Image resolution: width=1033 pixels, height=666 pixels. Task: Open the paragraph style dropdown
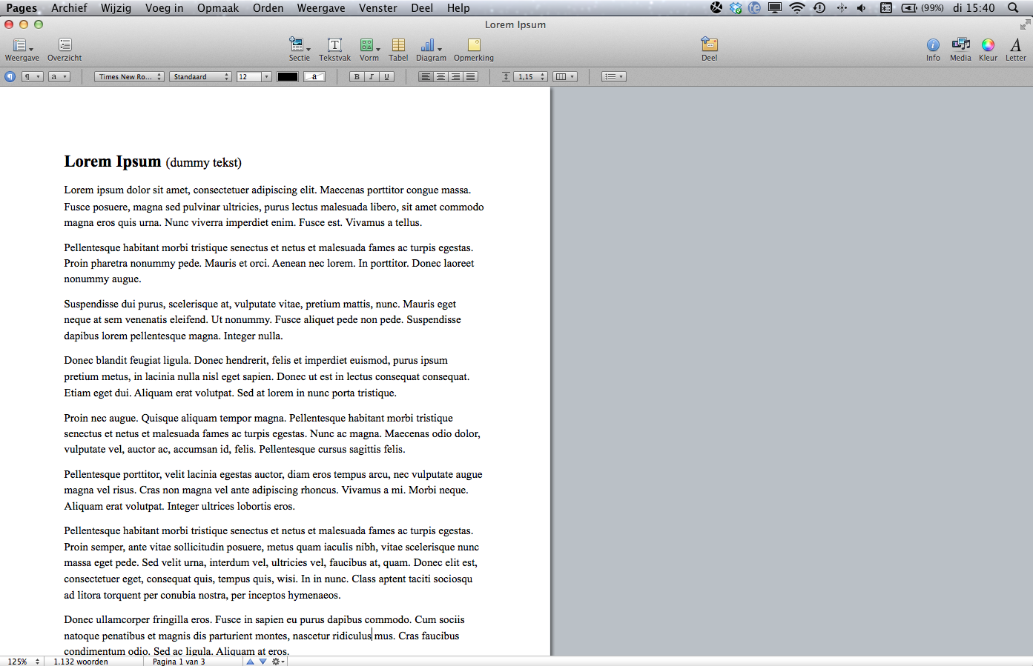point(32,76)
